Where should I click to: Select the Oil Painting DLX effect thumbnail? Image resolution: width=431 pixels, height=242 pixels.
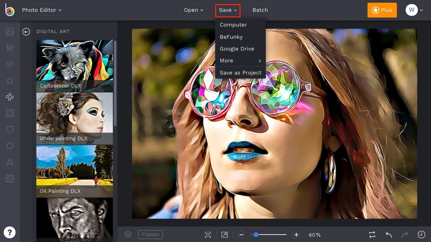pyautogui.click(x=74, y=171)
